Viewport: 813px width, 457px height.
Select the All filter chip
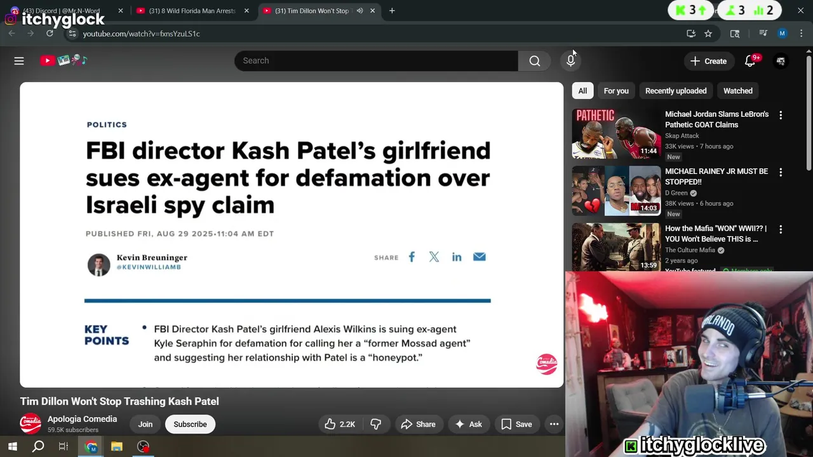582,91
